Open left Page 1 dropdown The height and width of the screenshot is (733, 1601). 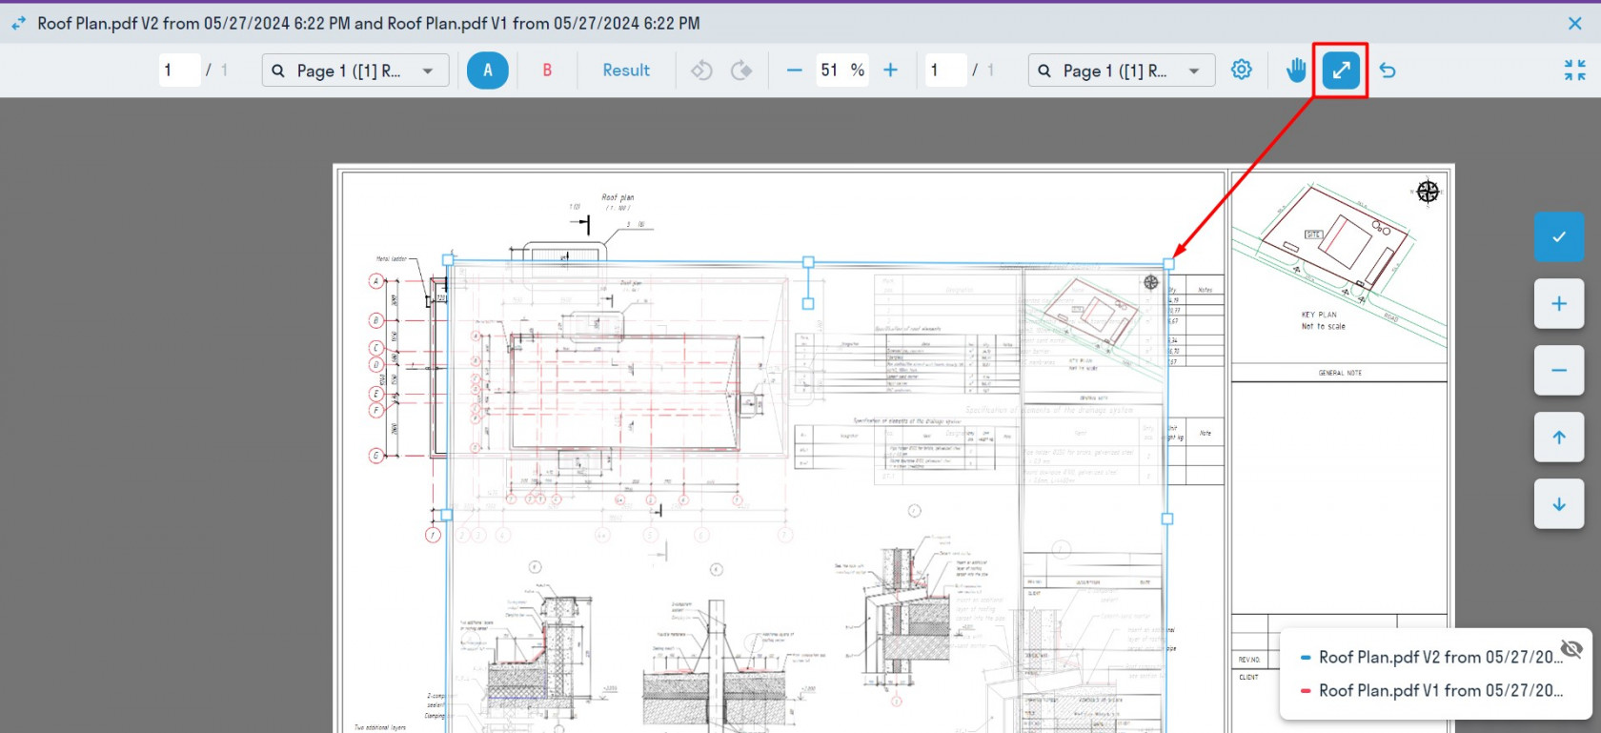[x=355, y=70]
